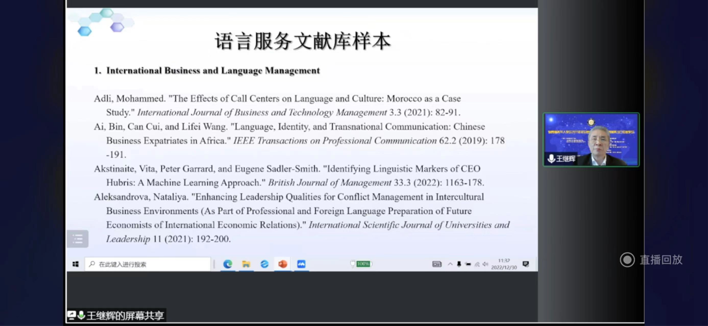Click the Adli, Mohammed reference entry
Screen dimensions: 708x326
pyautogui.click(x=277, y=106)
